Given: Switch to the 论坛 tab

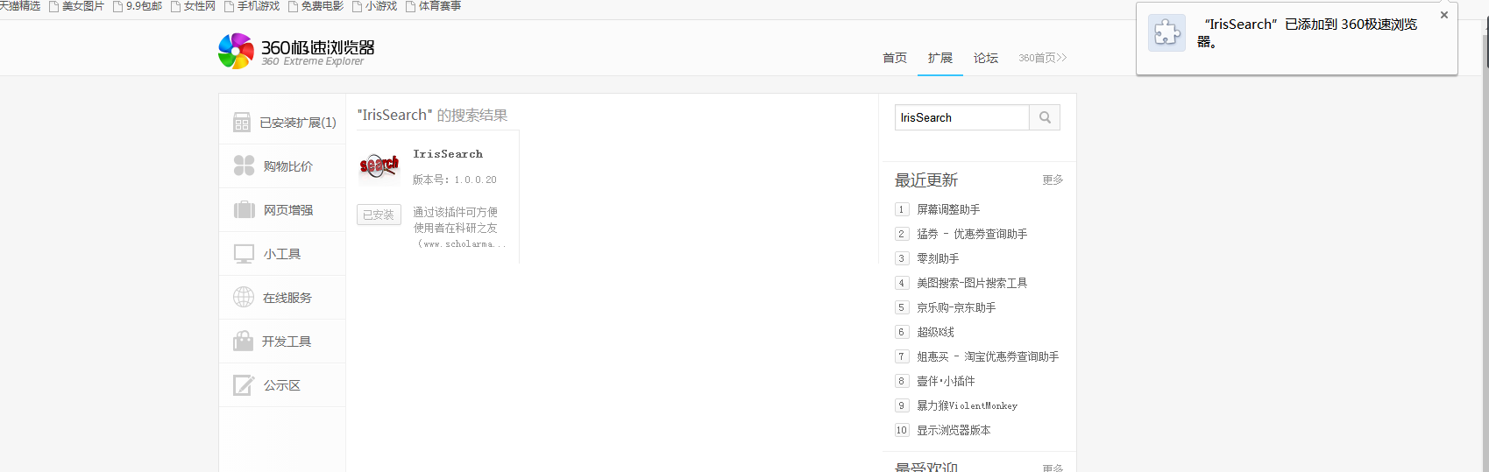Looking at the screenshot, I should coord(986,58).
